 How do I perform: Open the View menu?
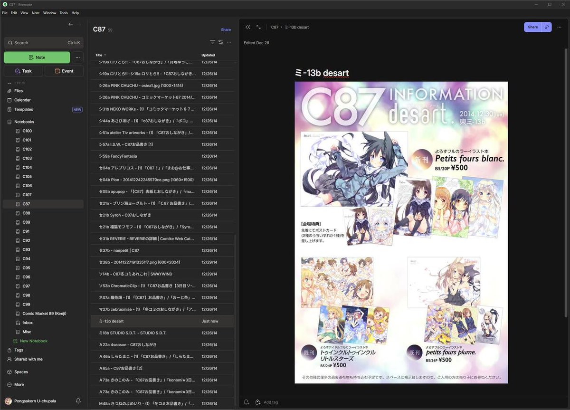click(x=24, y=13)
